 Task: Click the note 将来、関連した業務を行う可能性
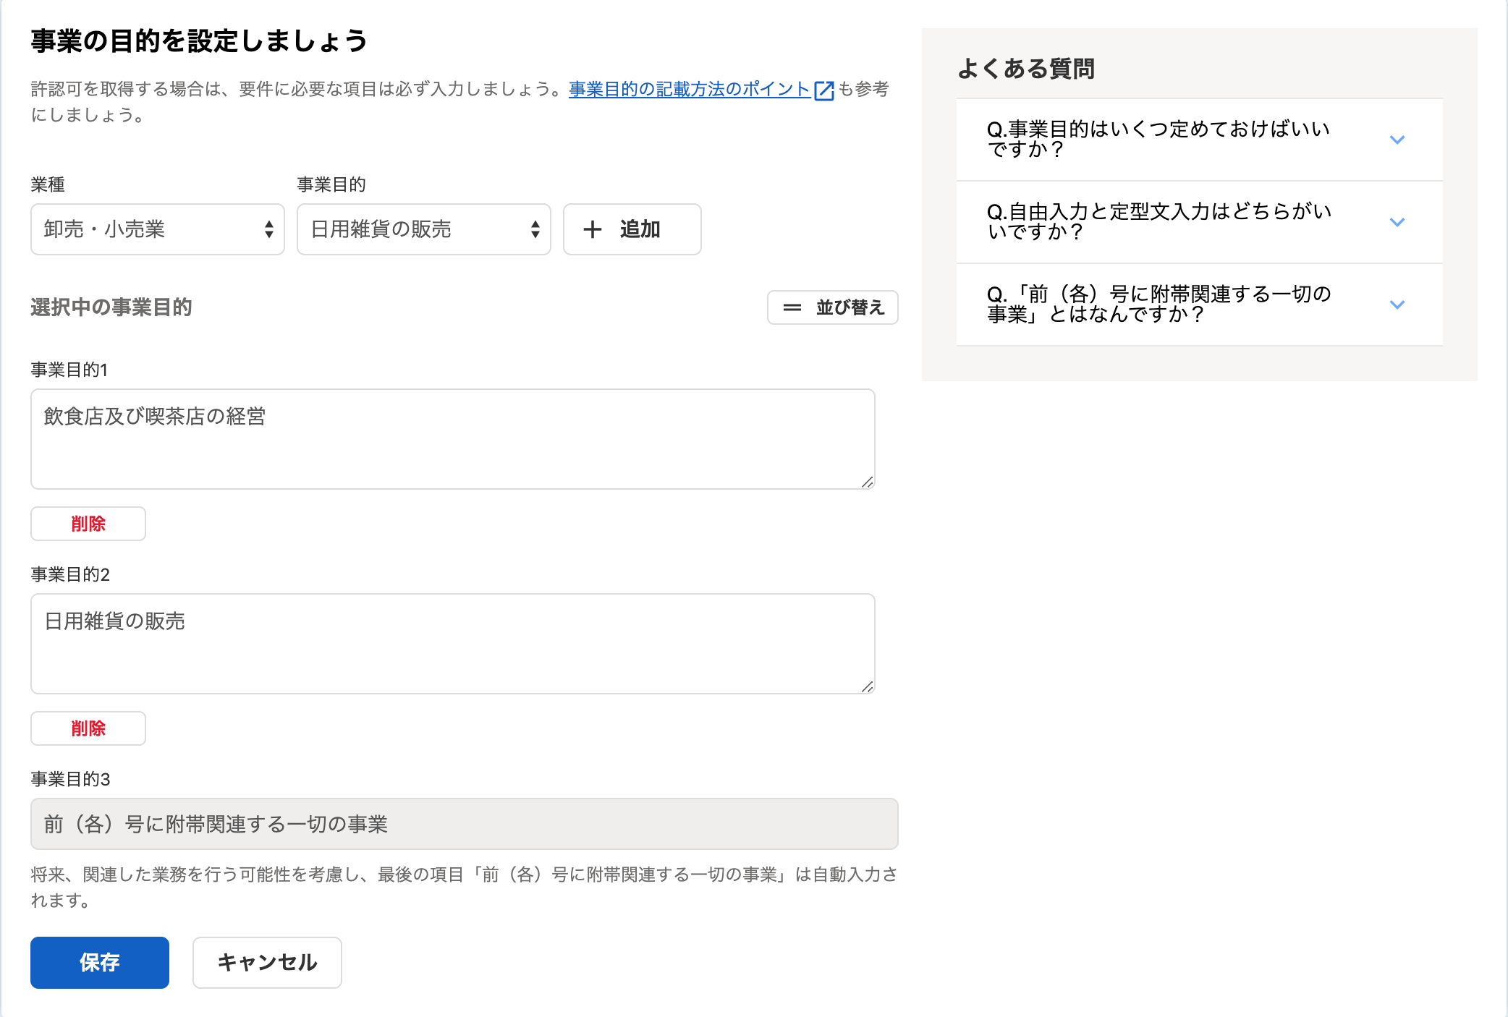click(465, 888)
